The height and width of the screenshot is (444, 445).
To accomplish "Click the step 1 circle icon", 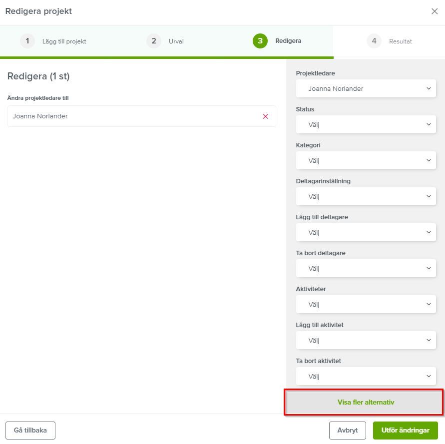I will coord(27,41).
